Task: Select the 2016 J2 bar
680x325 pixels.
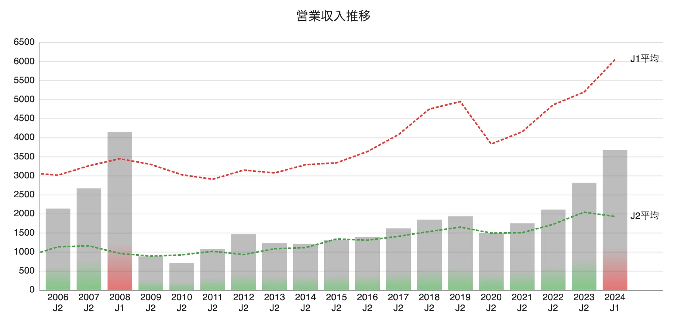Action: pyautogui.click(x=367, y=263)
